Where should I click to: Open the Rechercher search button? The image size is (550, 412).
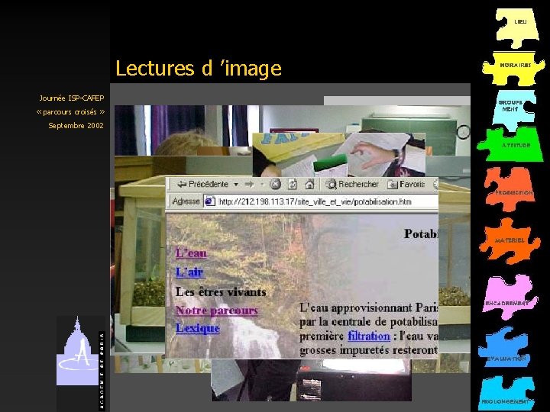pos(352,184)
